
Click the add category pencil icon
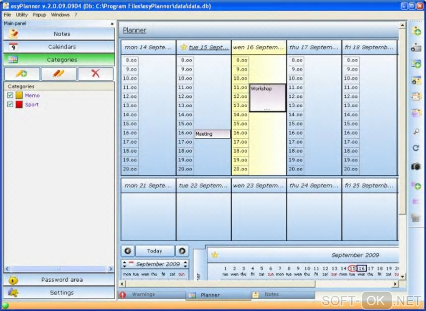[x=22, y=73]
